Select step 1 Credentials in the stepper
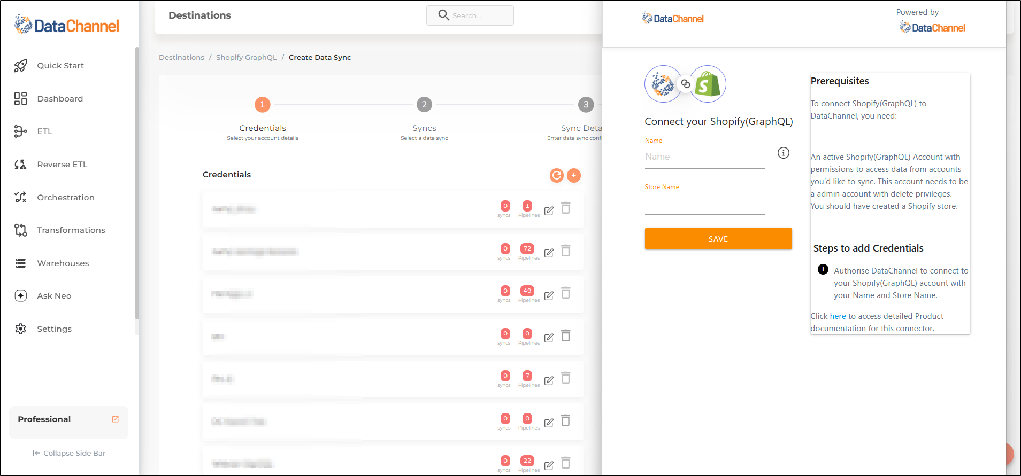 point(262,105)
